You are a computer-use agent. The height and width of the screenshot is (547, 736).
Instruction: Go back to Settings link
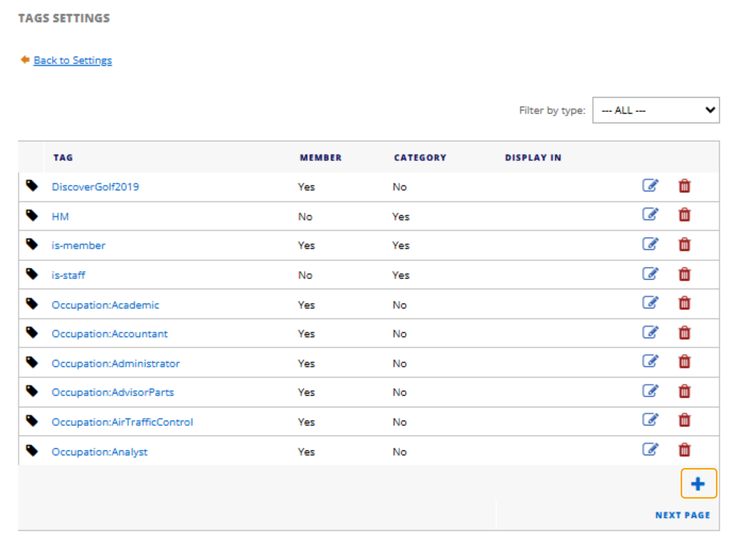pyautogui.click(x=72, y=60)
